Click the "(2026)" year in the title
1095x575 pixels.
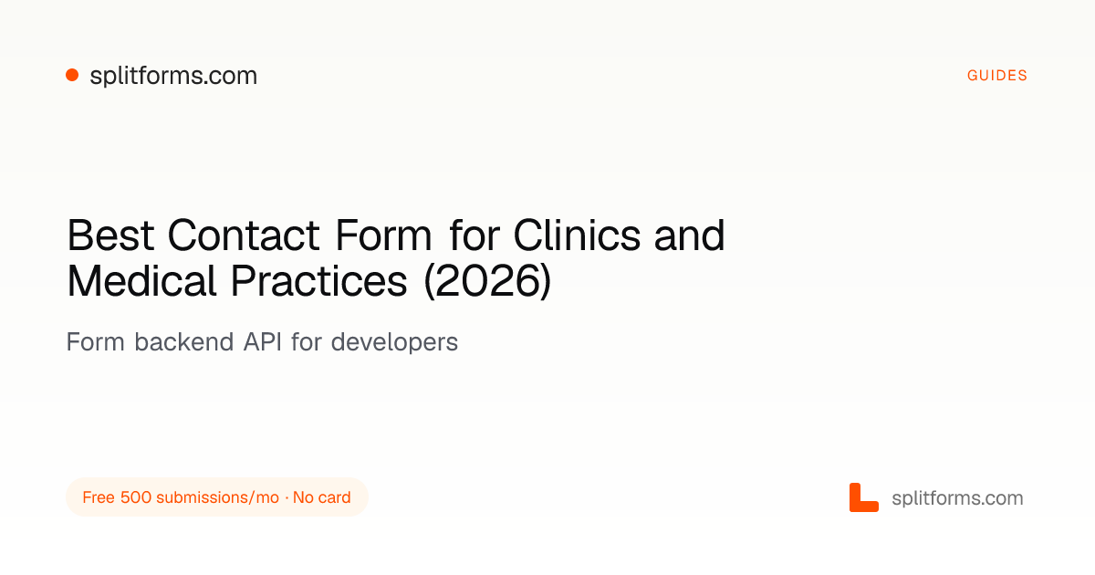[487, 282]
